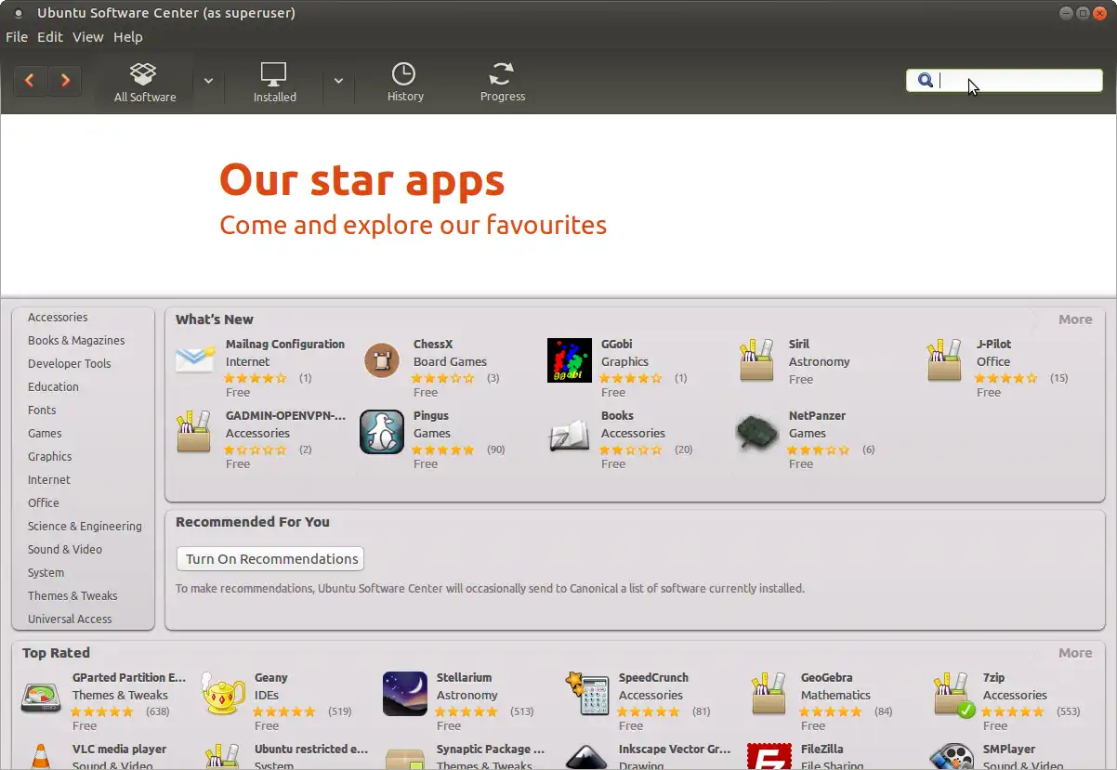Open Synaptic Package Manager icon
The height and width of the screenshot is (770, 1117).
coord(405,757)
